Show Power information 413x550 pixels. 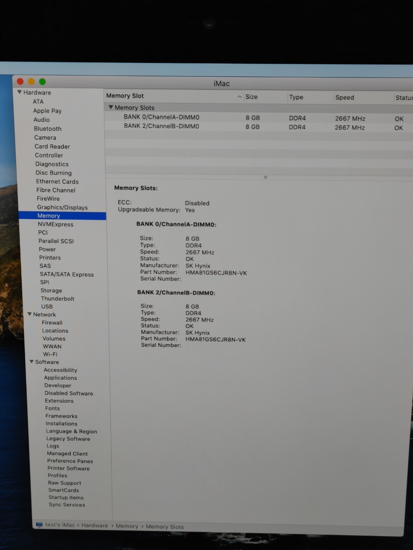pyautogui.click(x=47, y=249)
